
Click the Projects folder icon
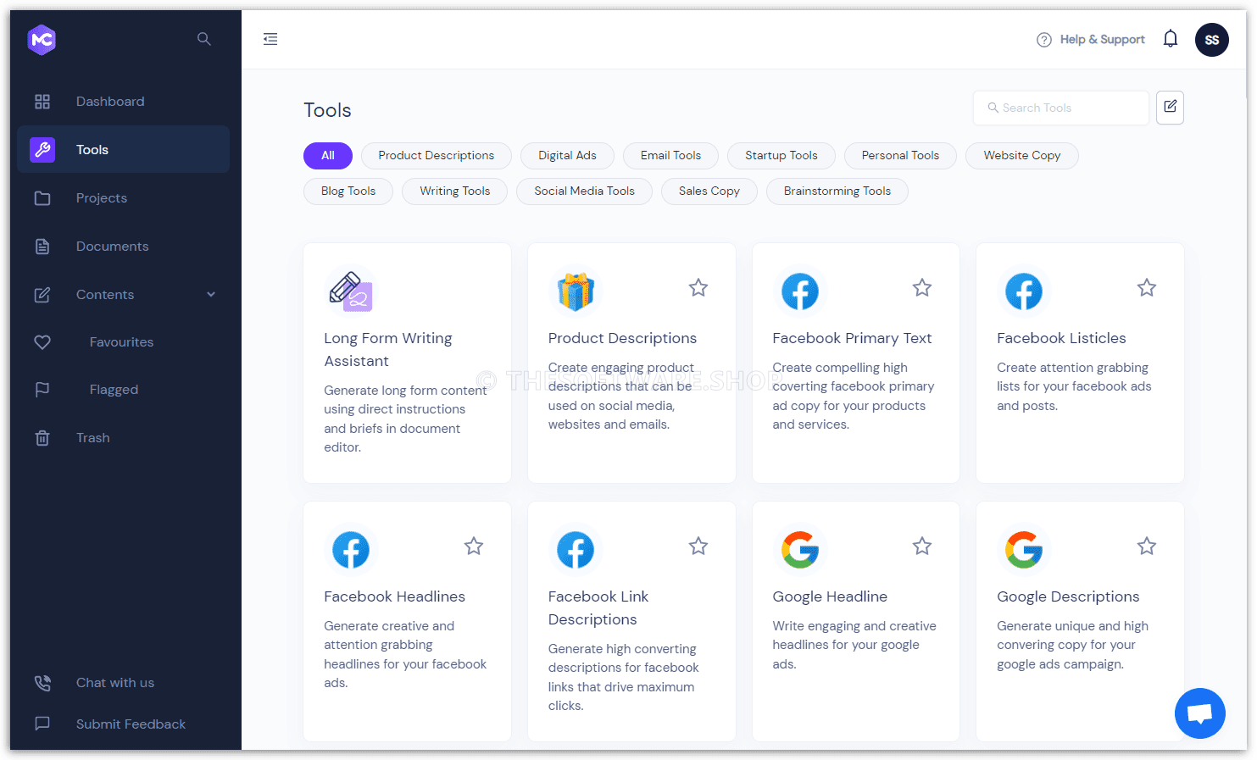click(x=42, y=198)
